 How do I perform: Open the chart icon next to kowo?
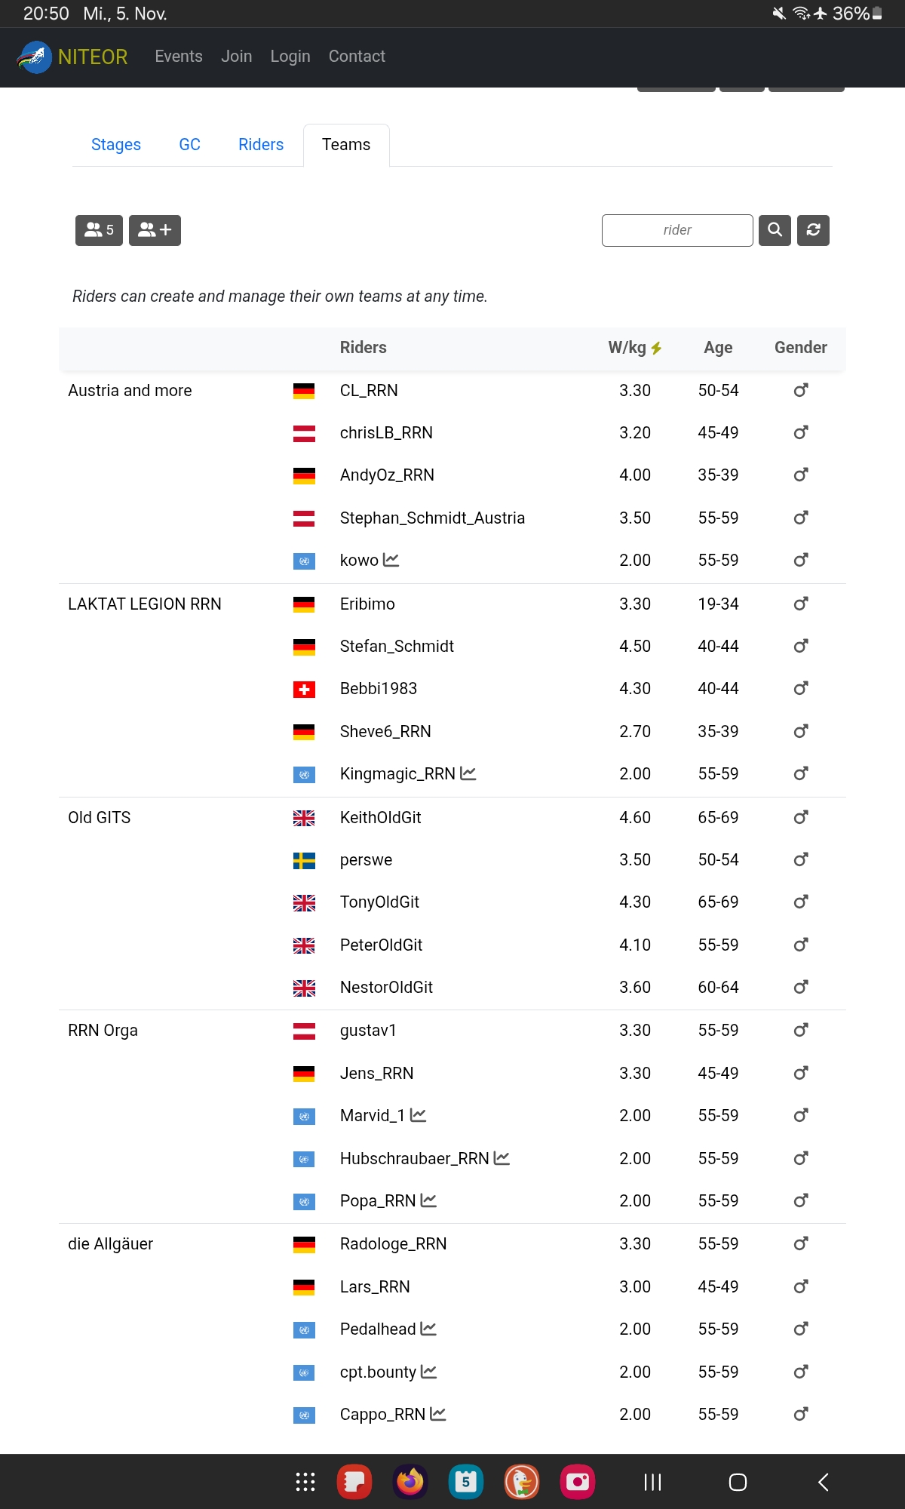click(x=391, y=560)
